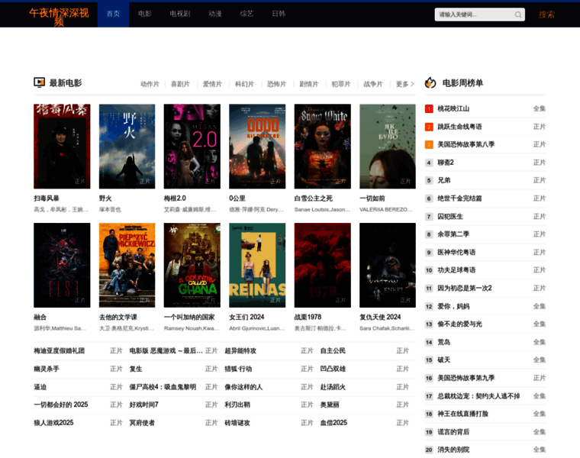Screen dimensions: 580x458
Task: Filter by 恐怖片 category
Action: click(x=277, y=84)
